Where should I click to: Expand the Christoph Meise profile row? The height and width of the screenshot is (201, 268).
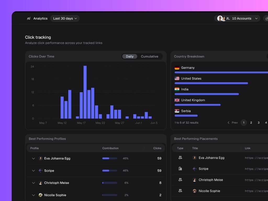[33, 183]
